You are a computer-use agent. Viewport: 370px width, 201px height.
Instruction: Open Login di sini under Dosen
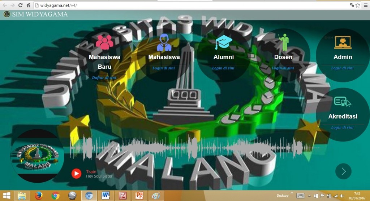(283, 68)
